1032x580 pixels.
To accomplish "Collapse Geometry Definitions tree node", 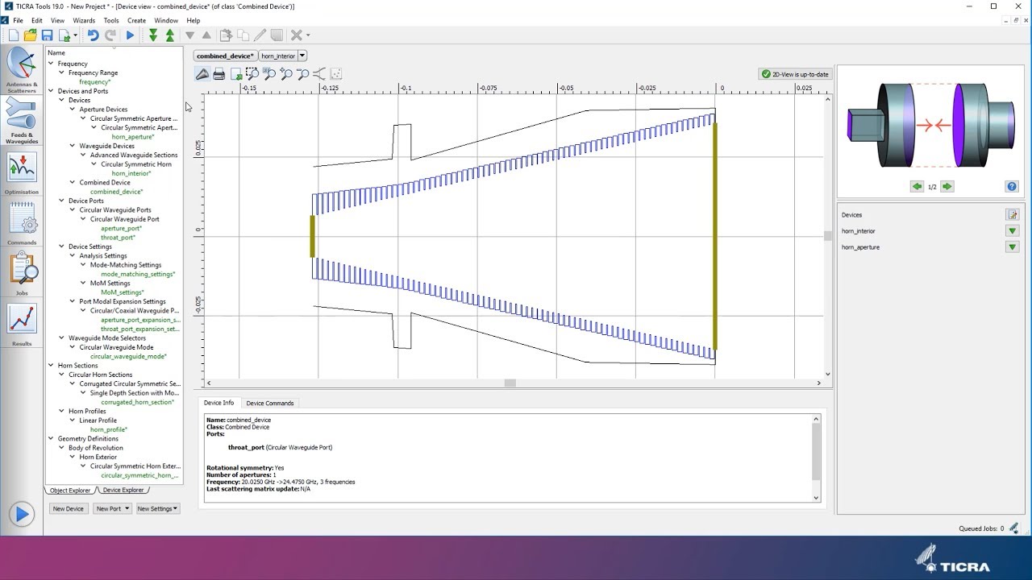I will 51,439.
